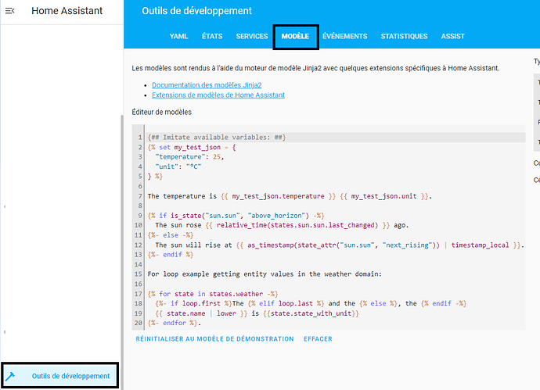Open Documentation des modèles Jinja2 link
This screenshot has height=390, width=540.
click(x=207, y=84)
